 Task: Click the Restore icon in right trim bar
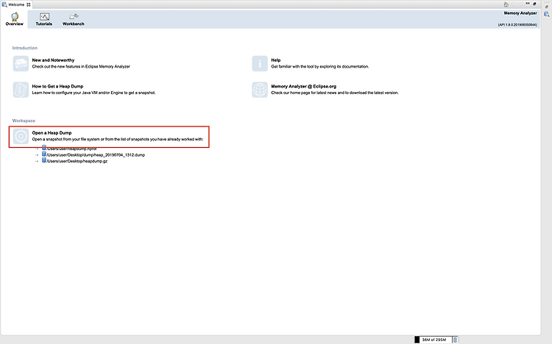[547, 7]
